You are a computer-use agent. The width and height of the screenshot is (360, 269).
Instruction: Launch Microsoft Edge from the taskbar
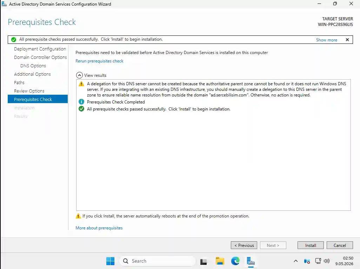click(235, 261)
